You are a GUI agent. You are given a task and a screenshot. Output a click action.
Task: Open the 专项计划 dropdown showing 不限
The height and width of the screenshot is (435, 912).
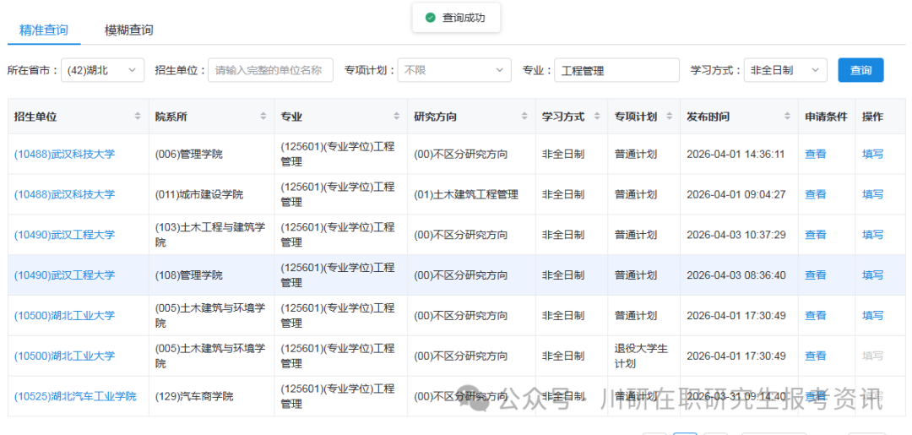(x=454, y=70)
